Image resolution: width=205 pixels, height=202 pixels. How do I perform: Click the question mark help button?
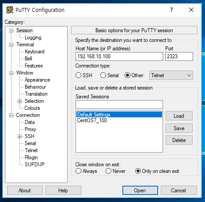[171, 10]
